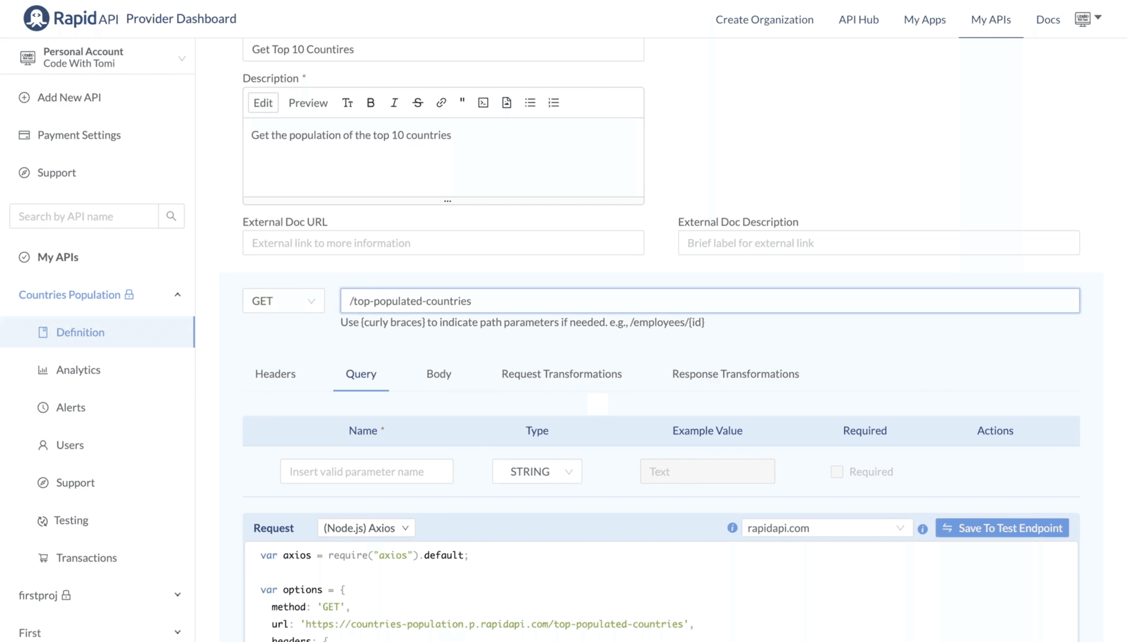The image size is (1127, 642).
Task: Switch to the Body tab
Action: pos(439,374)
